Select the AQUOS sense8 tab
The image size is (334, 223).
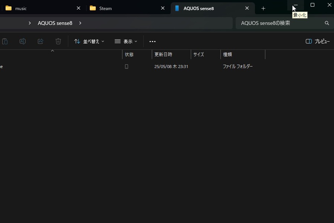(x=212, y=8)
